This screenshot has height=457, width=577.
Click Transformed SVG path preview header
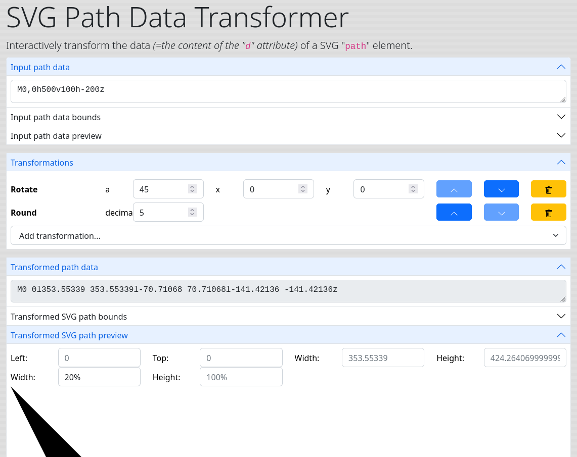tap(288, 335)
